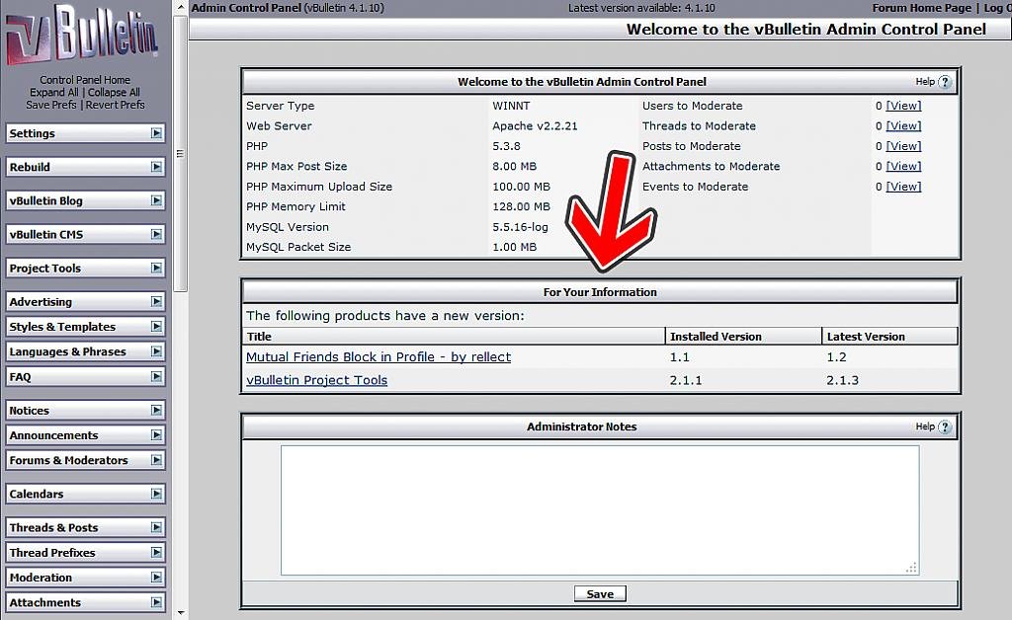
Task: Click the sidebar scrollbar up arrow
Action: [x=181, y=7]
